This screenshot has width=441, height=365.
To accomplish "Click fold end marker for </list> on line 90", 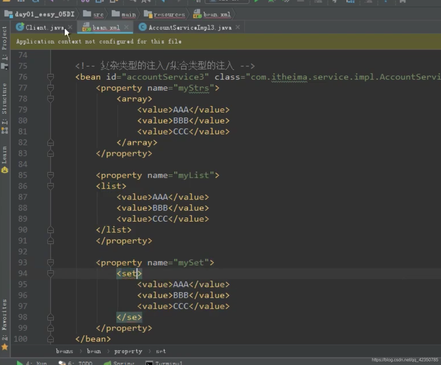I will [x=50, y=230].
